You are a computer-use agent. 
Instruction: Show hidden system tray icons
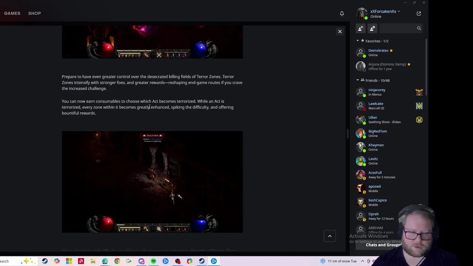(363, 261)
